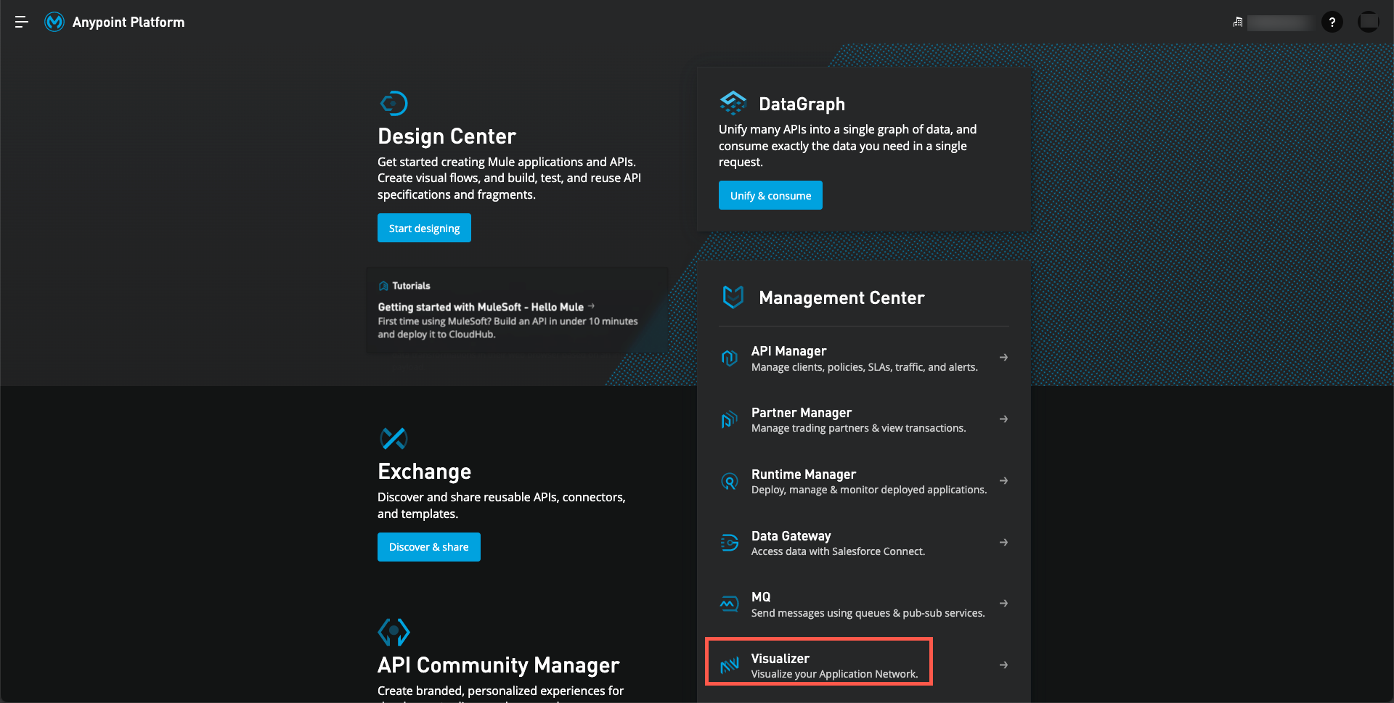Click the DataGraph heading
The height and width of the screenshot is (703, 1394).
[x=802, y=104]
